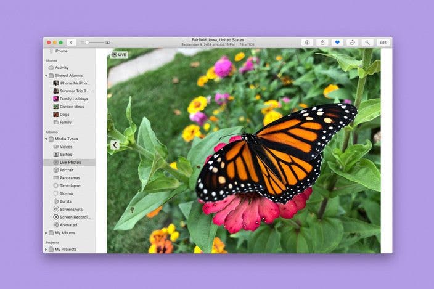
Task: Open the Activity shared feed
Action: [x=61, y=67]
